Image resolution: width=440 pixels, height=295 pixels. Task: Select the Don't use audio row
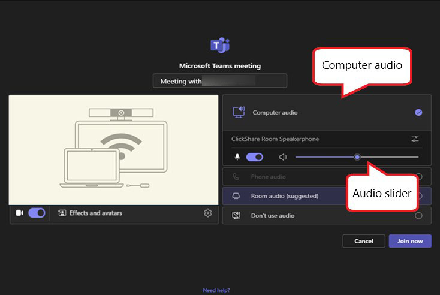(327, 216)
